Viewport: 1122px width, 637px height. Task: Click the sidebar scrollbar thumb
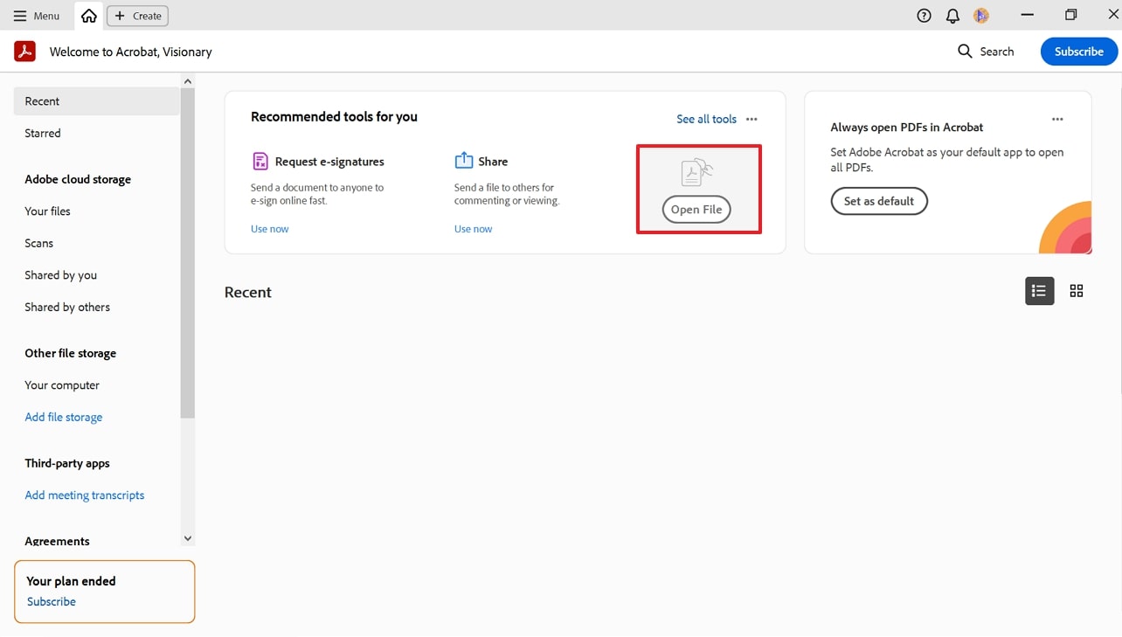[x=187, y=253]
